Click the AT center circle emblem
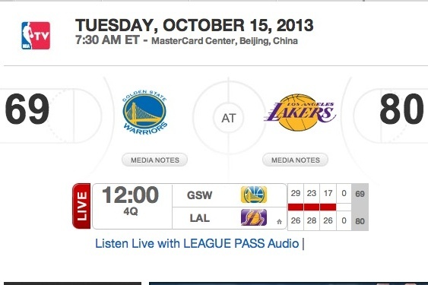This screenshot has height=285, width=428. (x=229, y=119)
